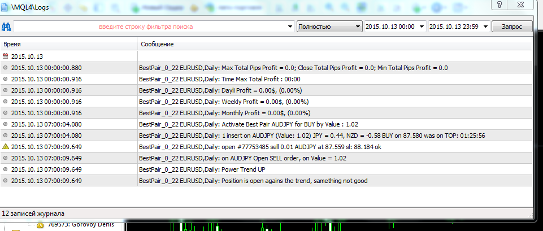Click the timestamp 2015.10.13 07:00:04.080 of Activate Best Pair row
Viewport: 543px width, 231px height.
(x=46, y=124)
